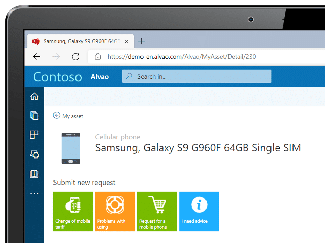Reload the page with the refresh icon
The width and height of the screenshot is (325, 243).
tap(75, 56)
